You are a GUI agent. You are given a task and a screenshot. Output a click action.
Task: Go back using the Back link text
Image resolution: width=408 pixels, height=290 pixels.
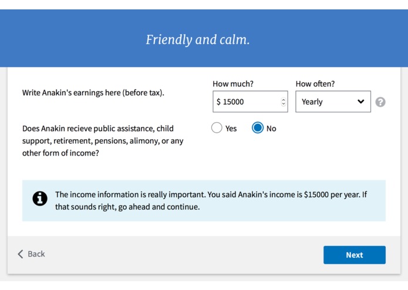36,254
